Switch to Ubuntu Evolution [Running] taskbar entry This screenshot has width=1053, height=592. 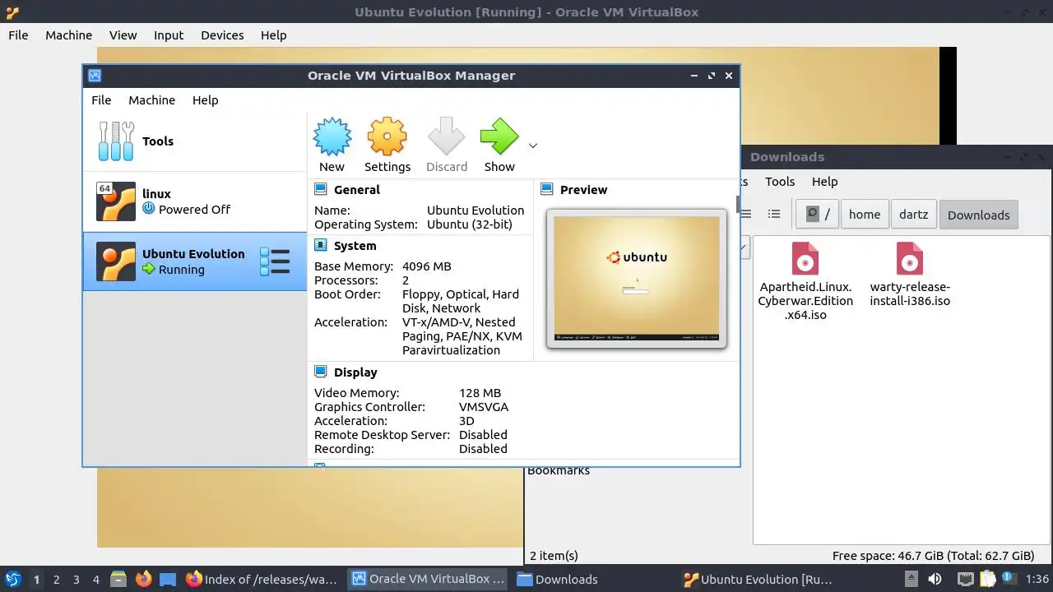coord(760,580)
